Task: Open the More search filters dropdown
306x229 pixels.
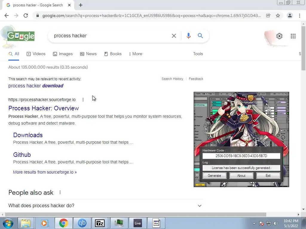Action: point(135,54)
